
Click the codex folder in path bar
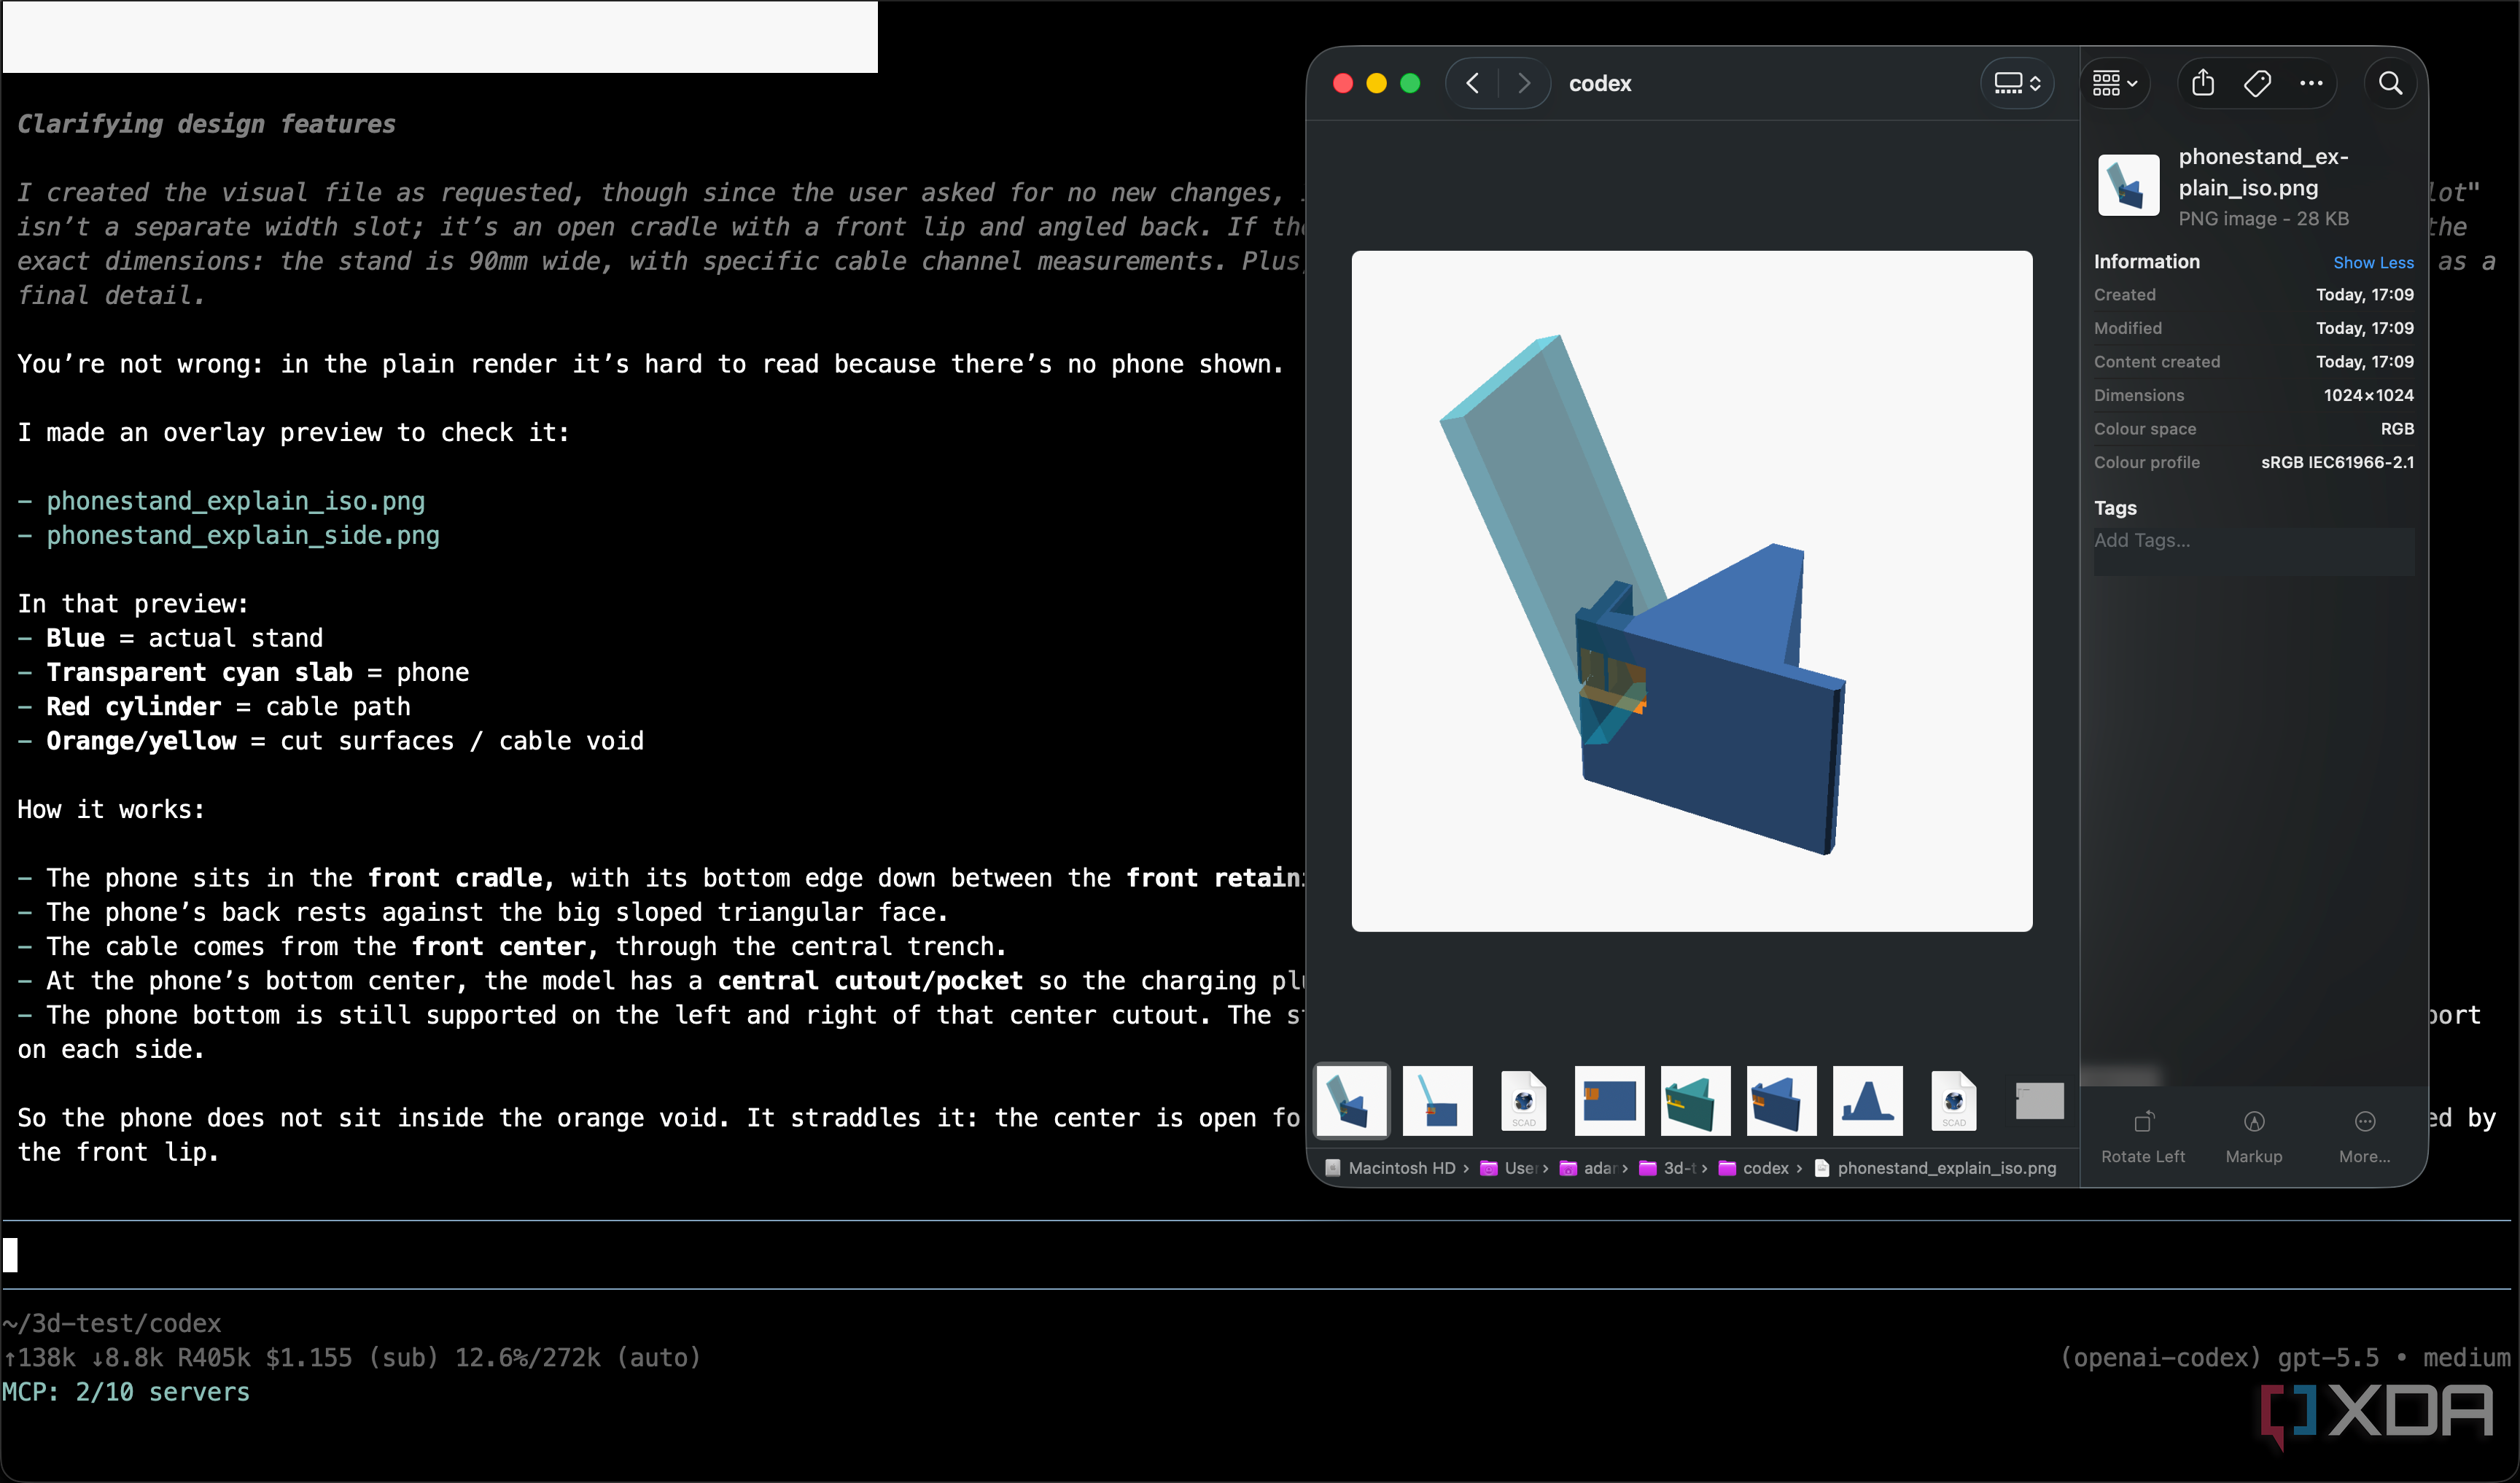(1753, 1168)
